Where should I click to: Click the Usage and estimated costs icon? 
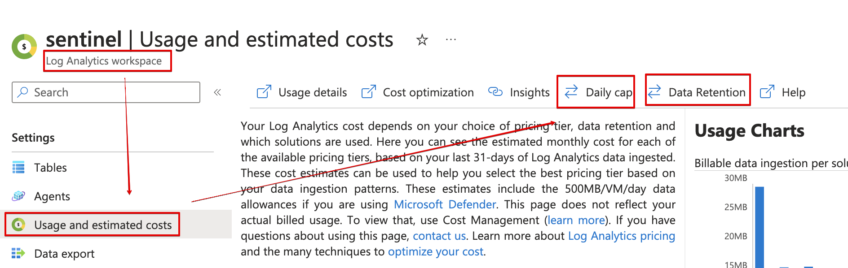[18, 225]
